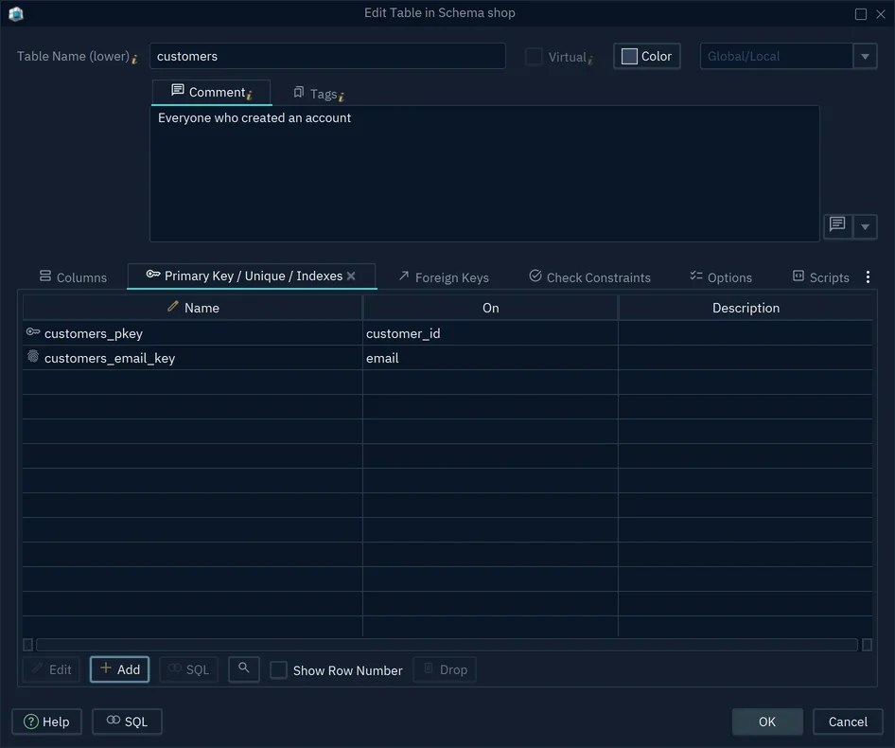
Task: Open the Columns tab
Action: click(73, 277)
